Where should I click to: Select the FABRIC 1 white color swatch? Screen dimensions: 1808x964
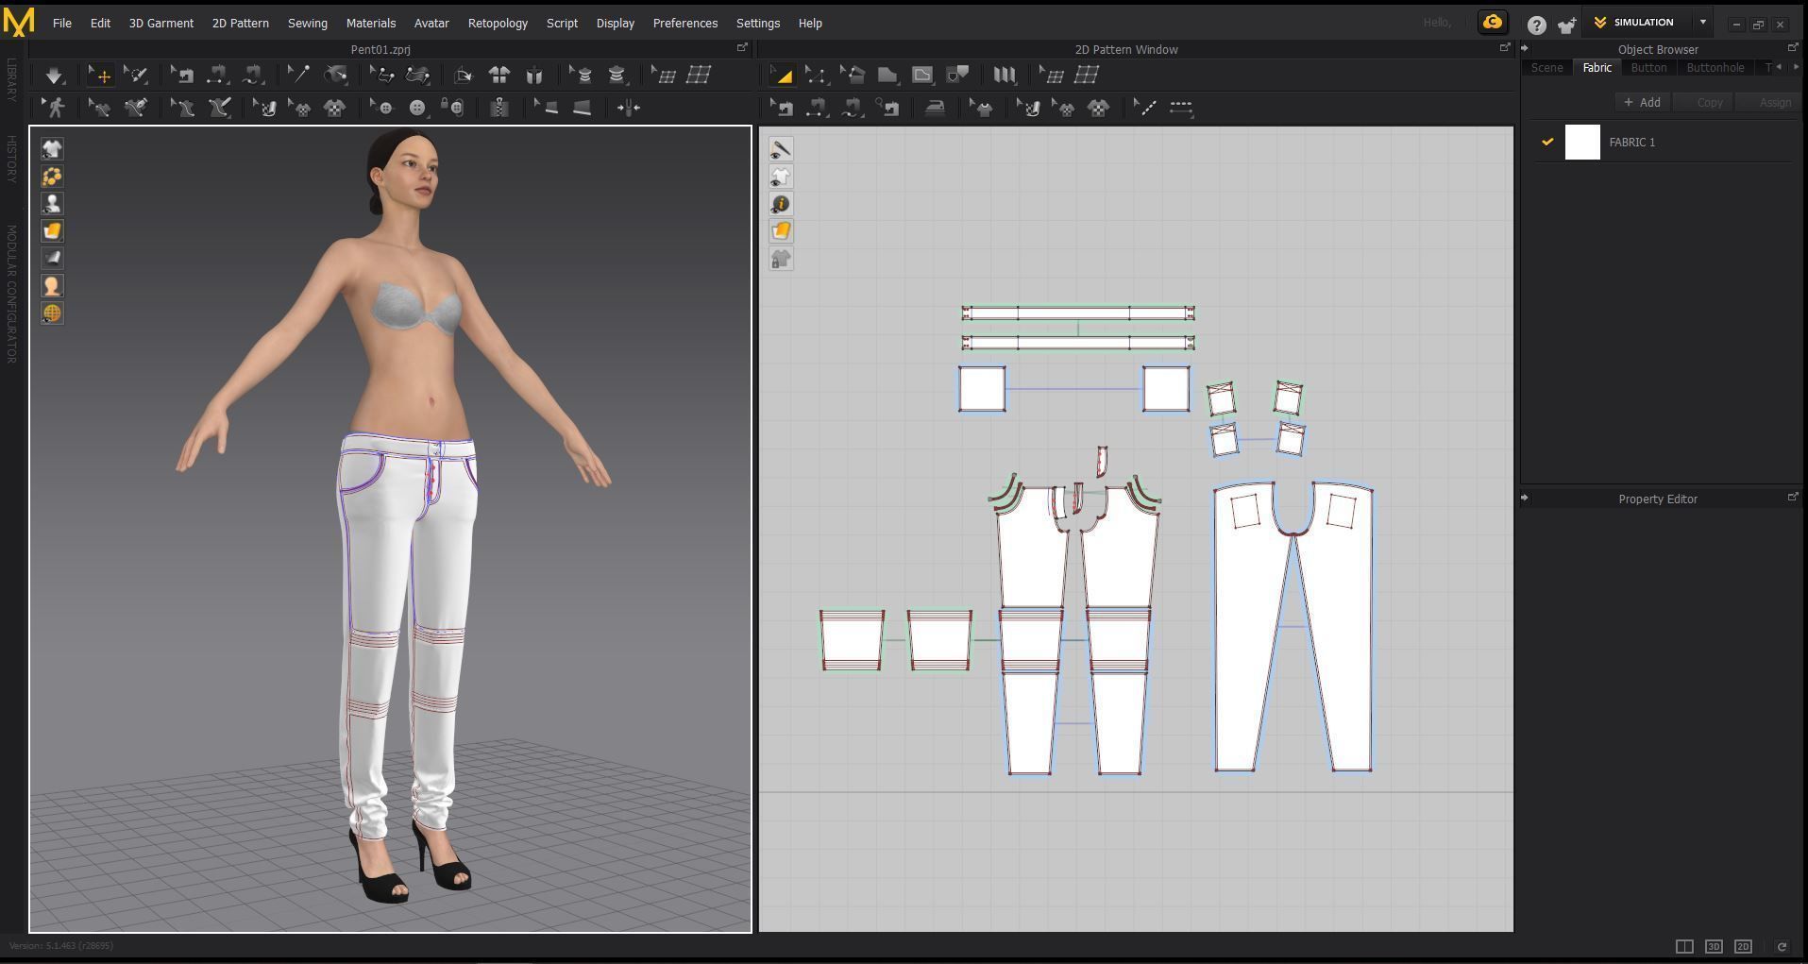pos(1582,143)
